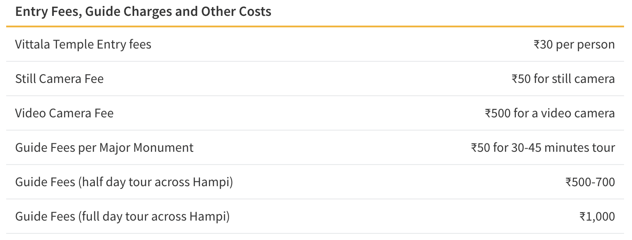Image resolution: width=632 pixels, height=240 pixels.
Task: Click the ₹1,000 price value
Action: point(597,216)
